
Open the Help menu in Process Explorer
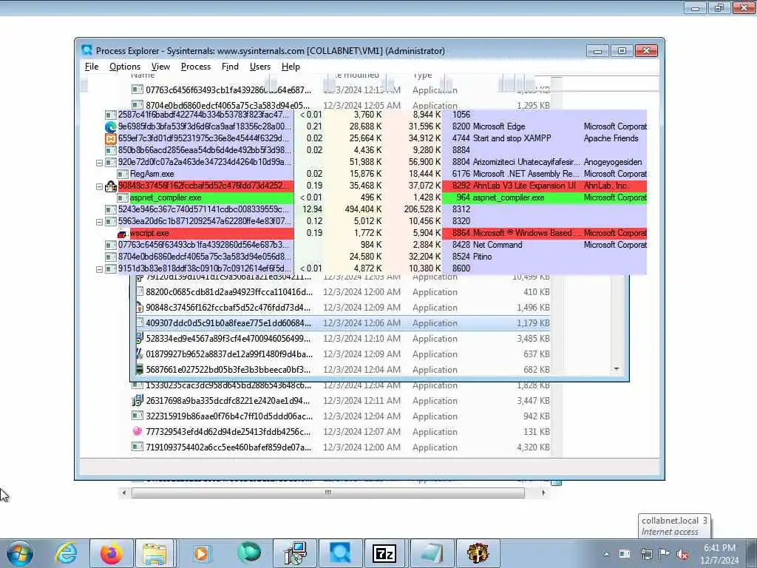pyautogui.click(x=291, y=67)
